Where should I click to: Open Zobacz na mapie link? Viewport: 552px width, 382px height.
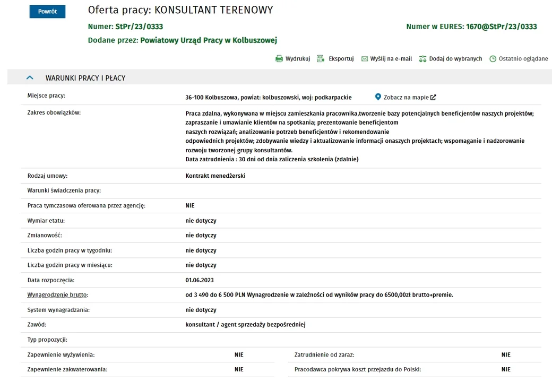point(406,98)
